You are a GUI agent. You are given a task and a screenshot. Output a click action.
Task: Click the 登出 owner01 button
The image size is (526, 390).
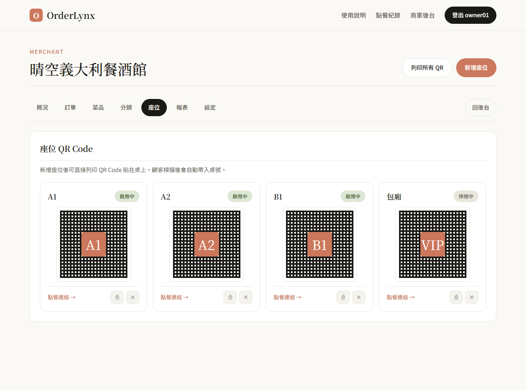(x=471, y=15)
